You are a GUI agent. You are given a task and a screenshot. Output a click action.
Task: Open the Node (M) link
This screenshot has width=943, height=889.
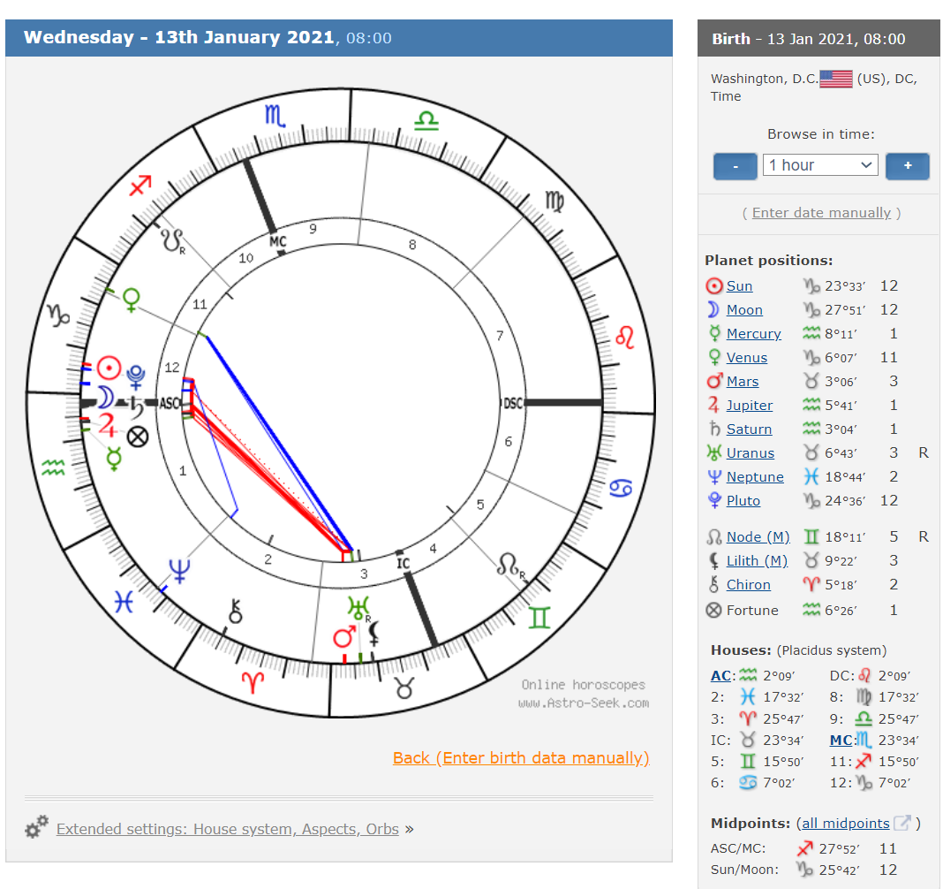click(x=758, y=537)
